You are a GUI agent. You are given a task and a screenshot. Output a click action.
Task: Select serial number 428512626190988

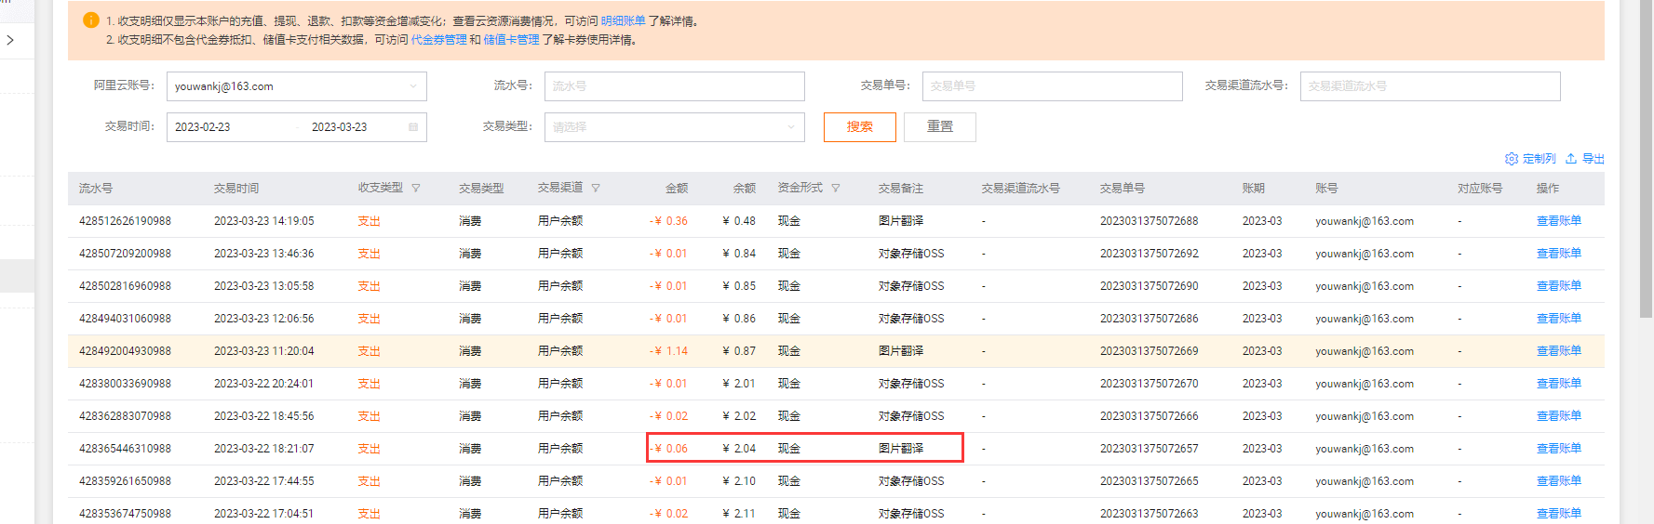[125, 221]
